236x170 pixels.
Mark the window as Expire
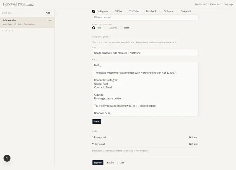coord(110,162)
